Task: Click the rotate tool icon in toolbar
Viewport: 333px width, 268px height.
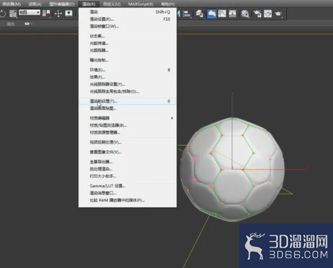Action: click(3, 14)
